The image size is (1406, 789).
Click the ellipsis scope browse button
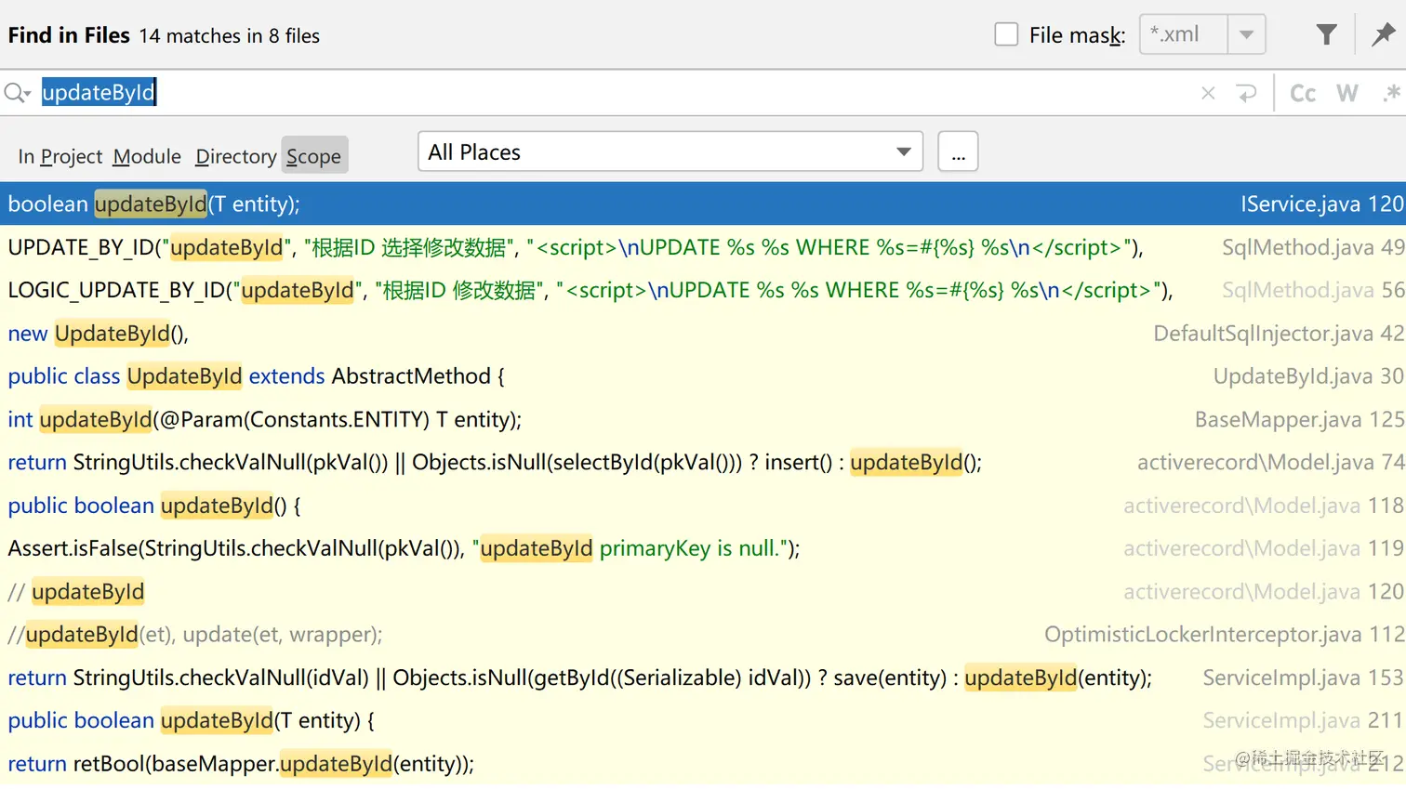pyautogui.click(x=958, y=151)
